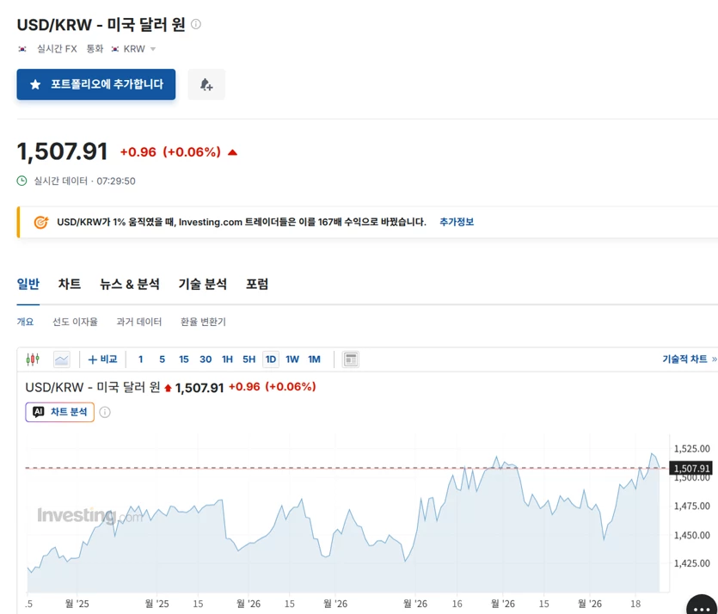Click the large 1,507.91 price value
The height and width of the screenshot is (614, 718).
62,151
